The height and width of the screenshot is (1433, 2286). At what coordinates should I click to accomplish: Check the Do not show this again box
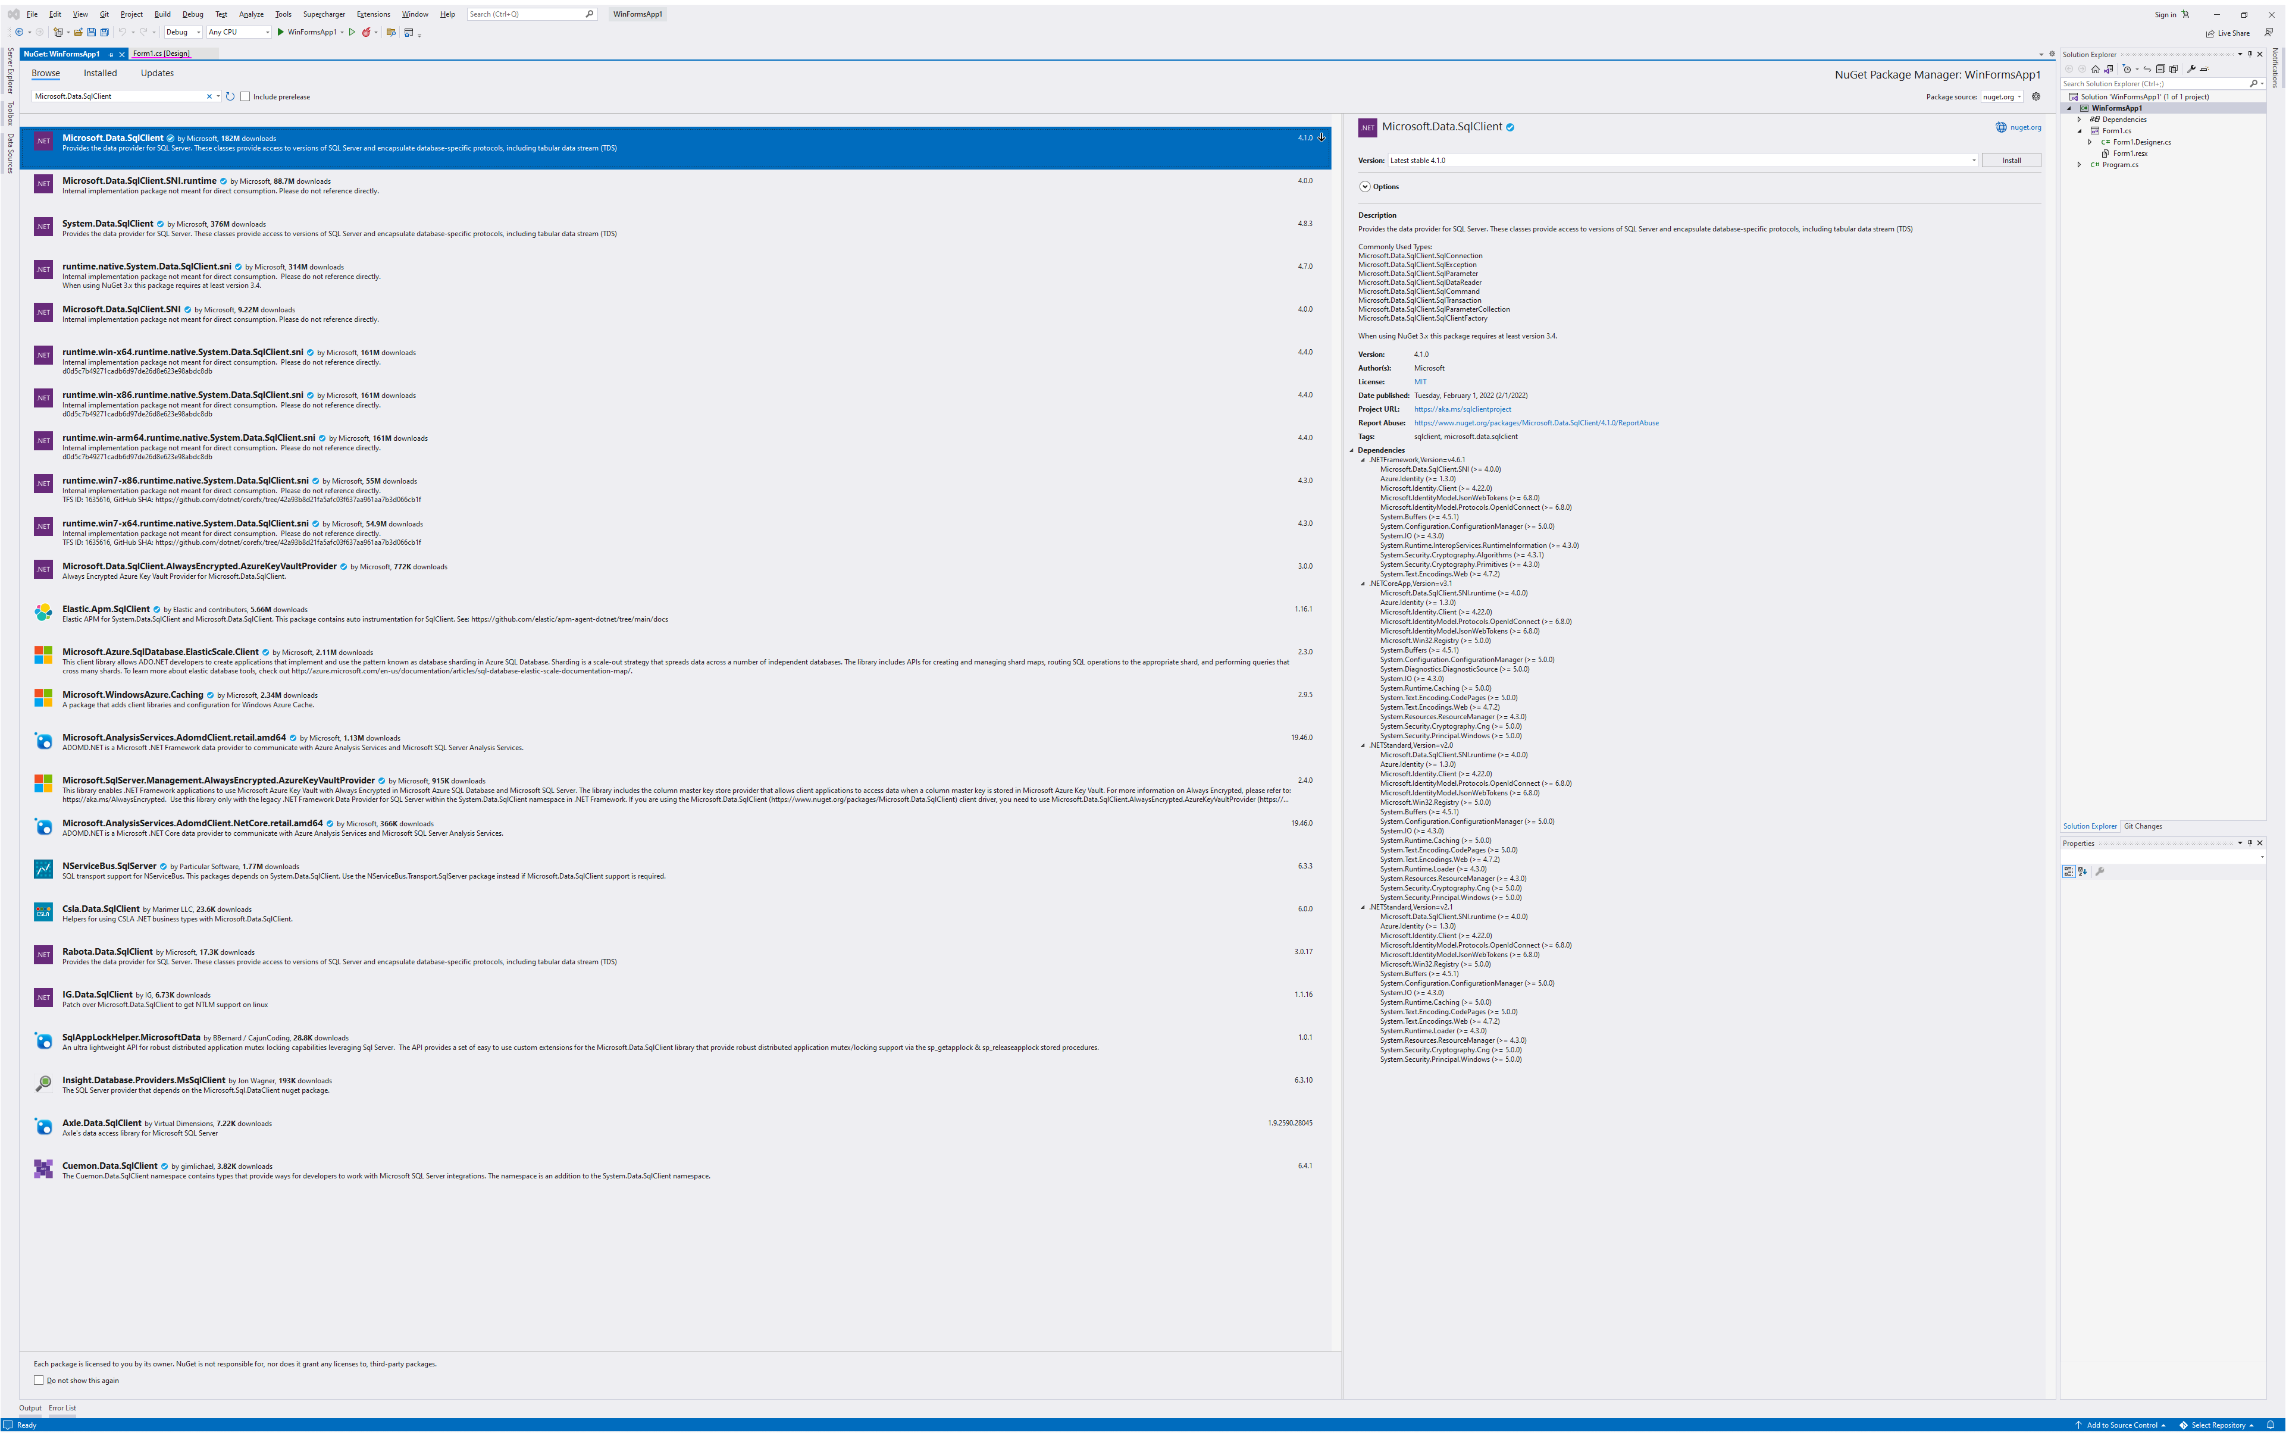tap(39, 1380)
